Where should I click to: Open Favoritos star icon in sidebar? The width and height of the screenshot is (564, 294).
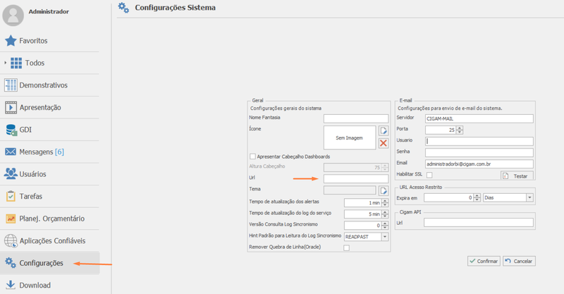click(x=11, y=41)
